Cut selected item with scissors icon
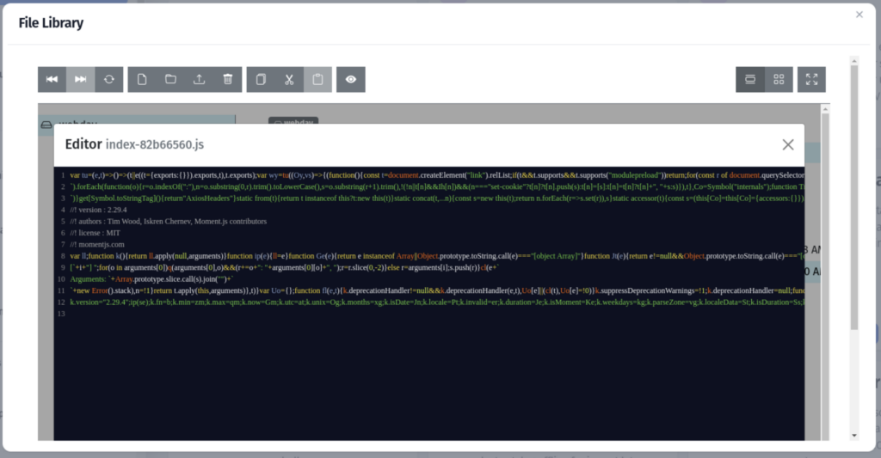Screen dimensions: 881x458 (289, 79)
